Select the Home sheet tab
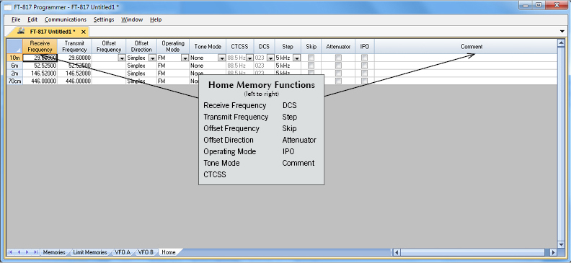571x263 pixels. click(x=169, y=252)
